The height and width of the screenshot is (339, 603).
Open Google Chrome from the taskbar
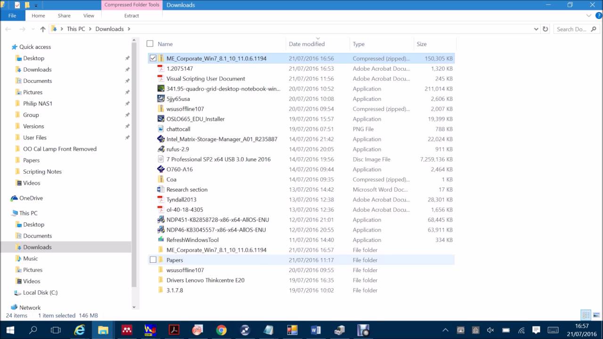(221, 330)
